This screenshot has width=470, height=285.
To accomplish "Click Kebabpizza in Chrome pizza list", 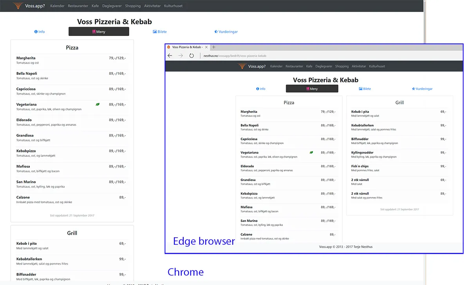I will coord(26,151).
